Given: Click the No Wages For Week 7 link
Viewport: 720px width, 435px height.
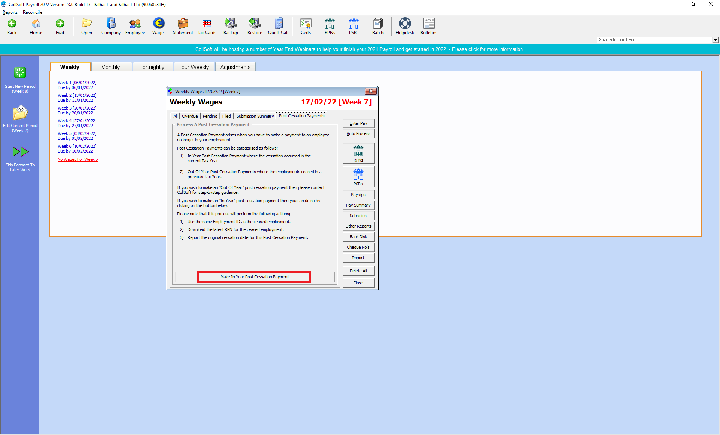Looking at the screenshot, I should click(x=78, y=159).
